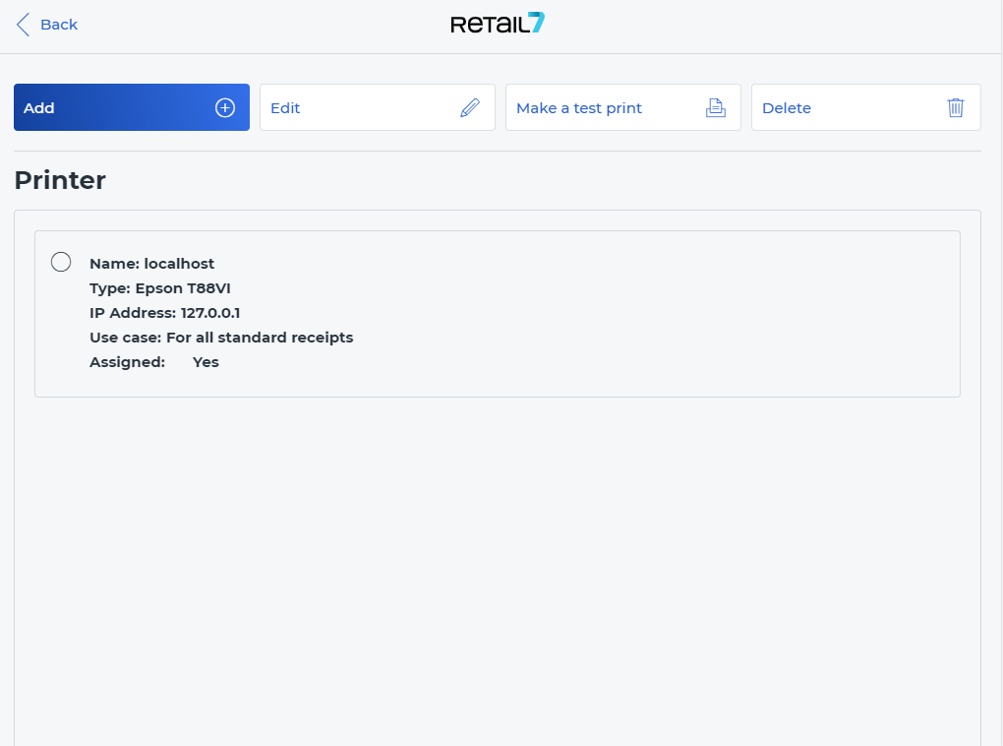Click the Printer heading

[x=60, y=180]
